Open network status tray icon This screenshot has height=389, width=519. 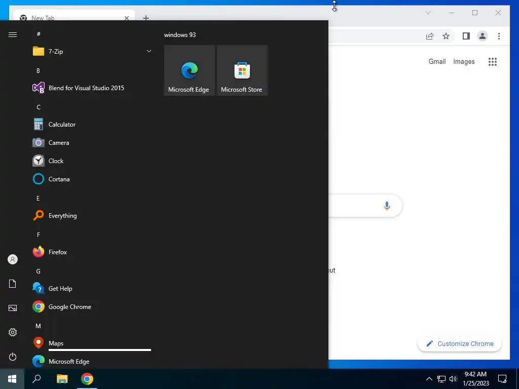tap(441, 379)
